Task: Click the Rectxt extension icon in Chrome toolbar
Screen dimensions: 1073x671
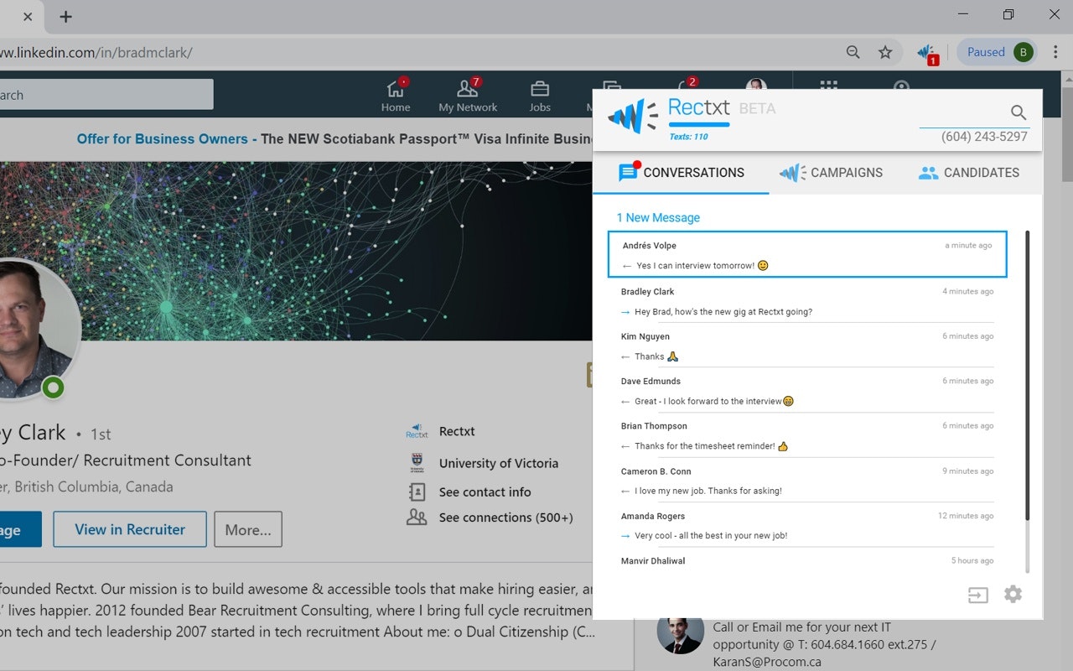Action: coord(927,53)
